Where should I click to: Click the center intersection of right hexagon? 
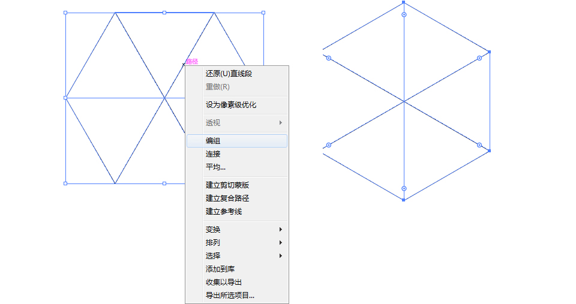click(404, 101)
